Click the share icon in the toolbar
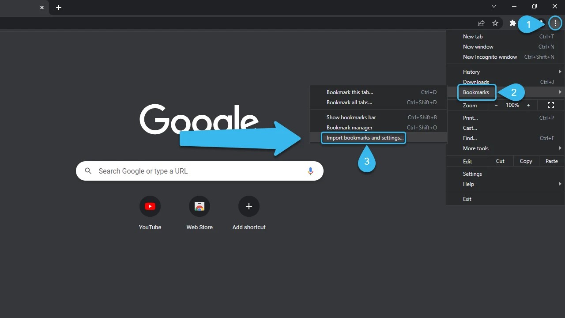 pos(481,23)
